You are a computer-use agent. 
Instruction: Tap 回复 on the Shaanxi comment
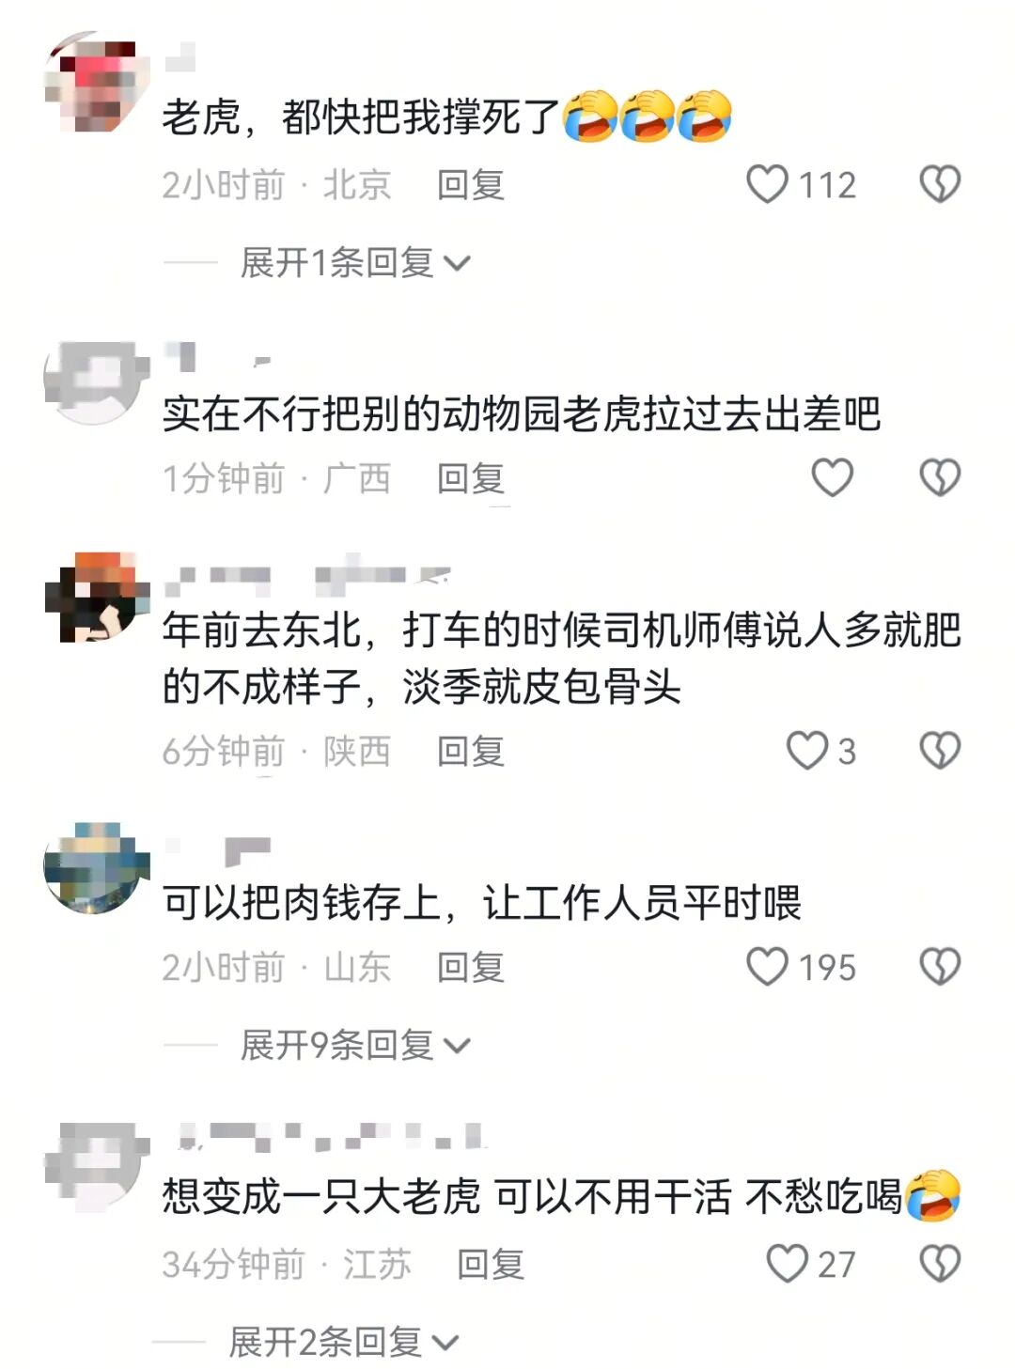point(471,752)
